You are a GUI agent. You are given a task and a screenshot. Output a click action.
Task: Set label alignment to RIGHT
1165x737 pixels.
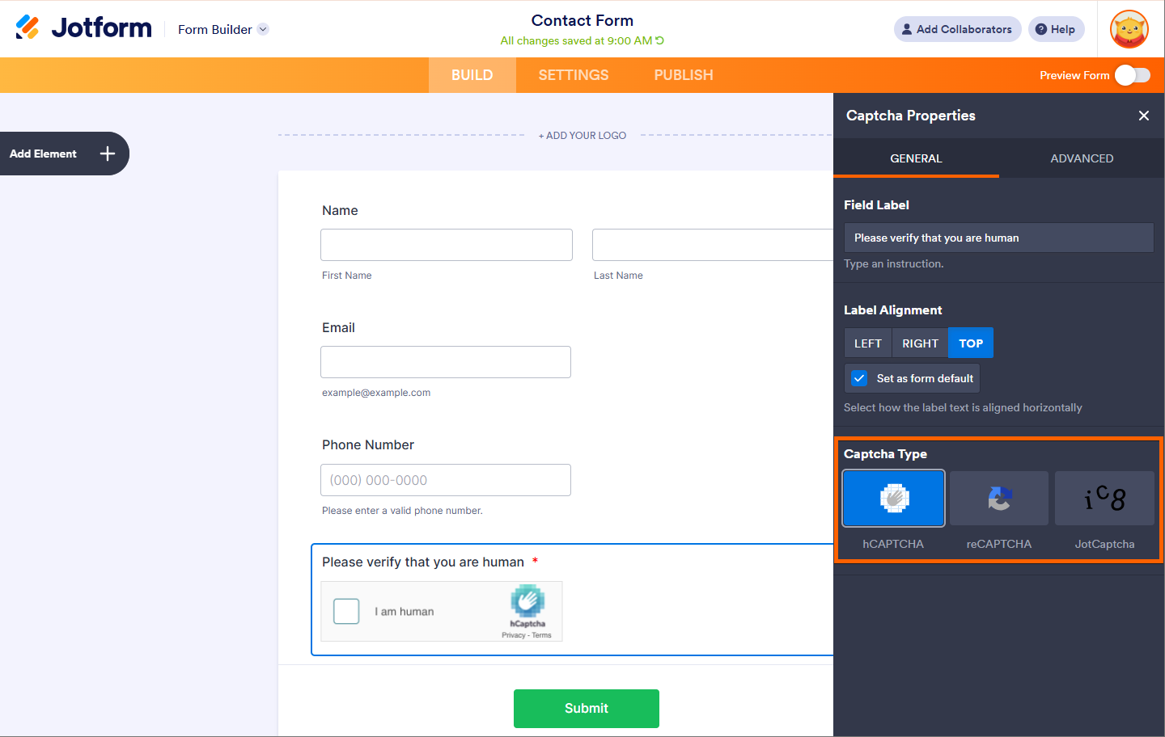921,343
